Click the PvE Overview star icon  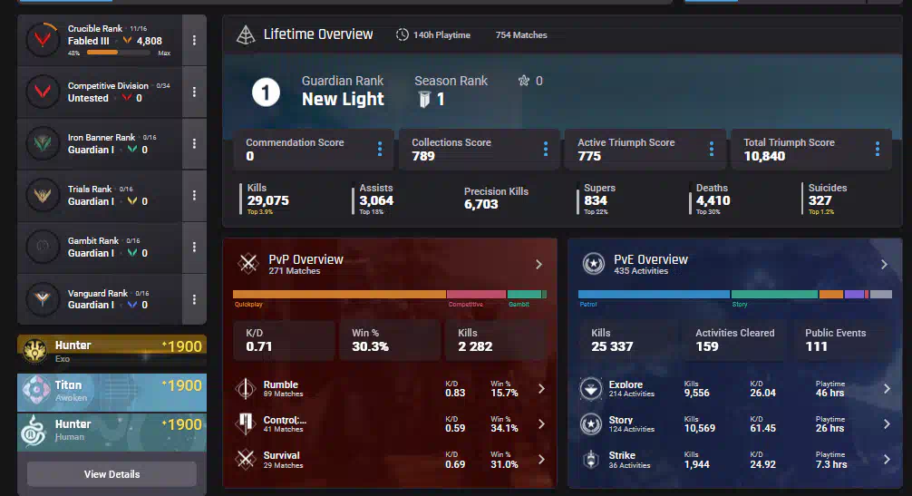(593, 264)
